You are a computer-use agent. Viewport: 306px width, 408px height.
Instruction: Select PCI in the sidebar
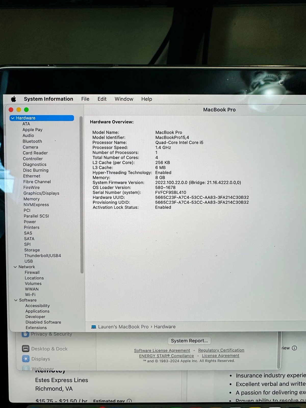point(27,210)
